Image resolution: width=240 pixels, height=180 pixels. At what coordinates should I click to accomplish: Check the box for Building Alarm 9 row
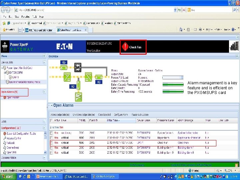[x=51, y=153]
